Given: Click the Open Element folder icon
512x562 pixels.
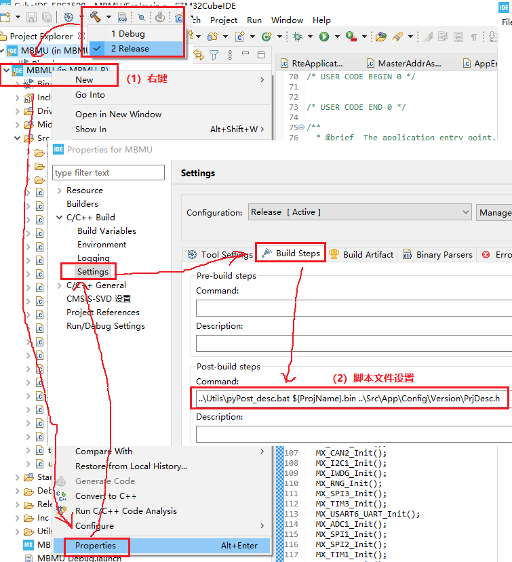Looking at the screenshot, I should point(381,37).
